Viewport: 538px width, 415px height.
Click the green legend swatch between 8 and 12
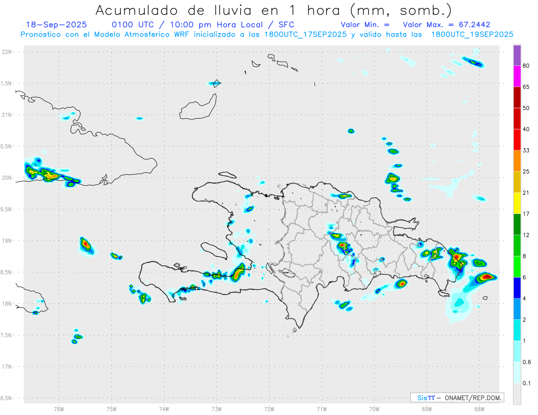517,245
